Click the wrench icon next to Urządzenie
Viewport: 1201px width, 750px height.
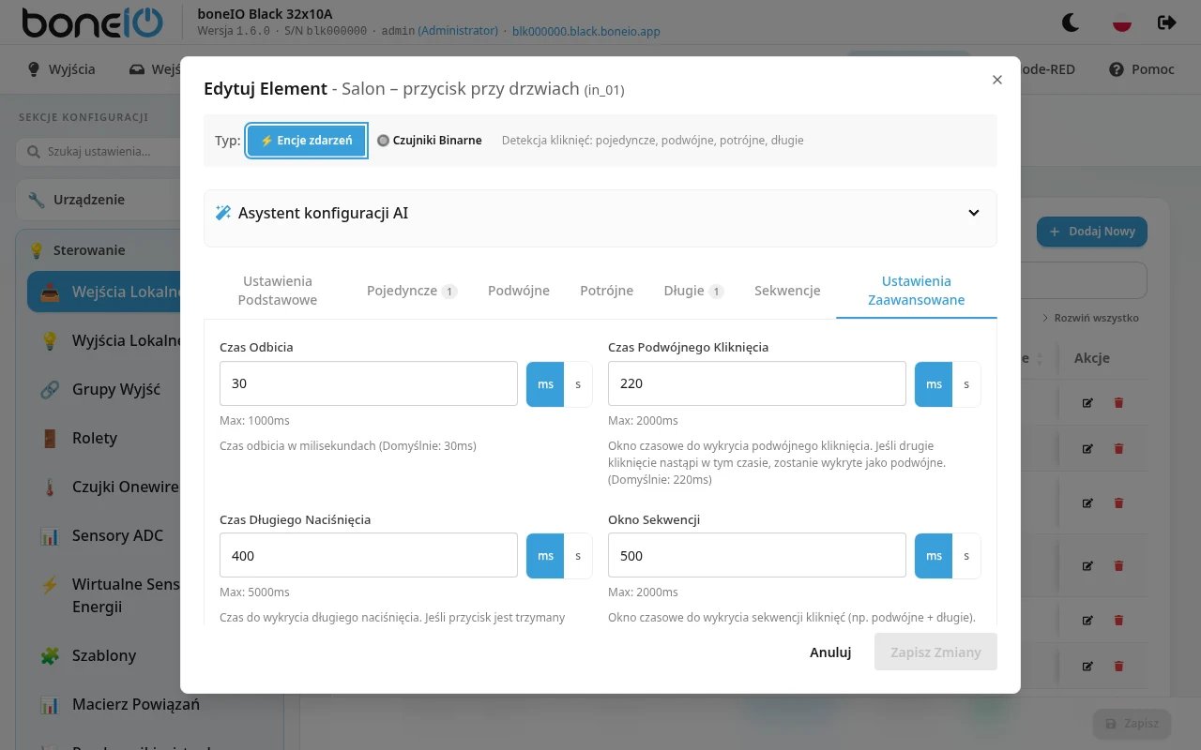37,200
